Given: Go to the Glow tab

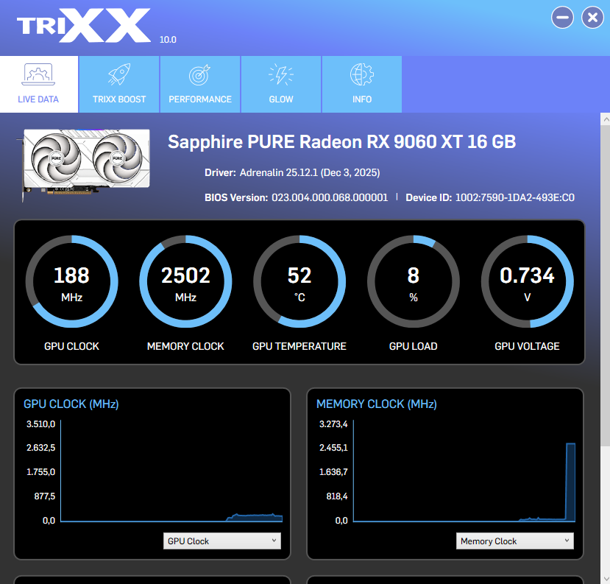Looking at the screenshot, I should coord(281,84).
